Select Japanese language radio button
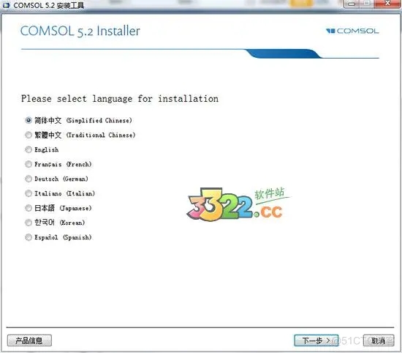This screenshot has width=402, height=353. click(x=29, y=208)
